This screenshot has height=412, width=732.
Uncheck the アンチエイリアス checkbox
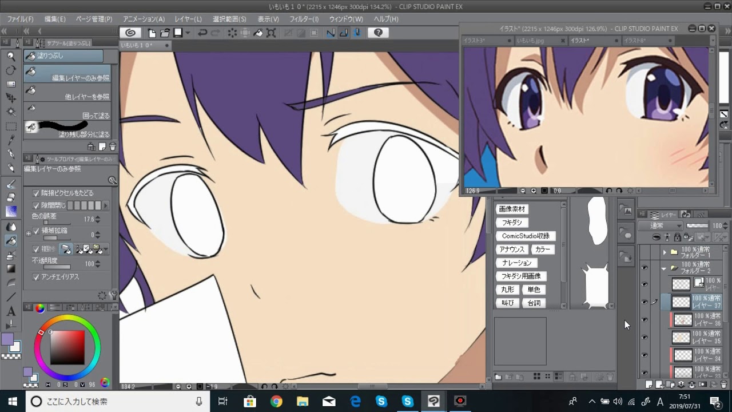(37, 277)
